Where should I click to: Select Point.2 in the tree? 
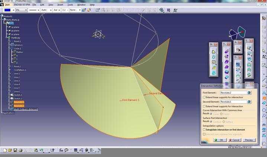(x=17, y=67)
